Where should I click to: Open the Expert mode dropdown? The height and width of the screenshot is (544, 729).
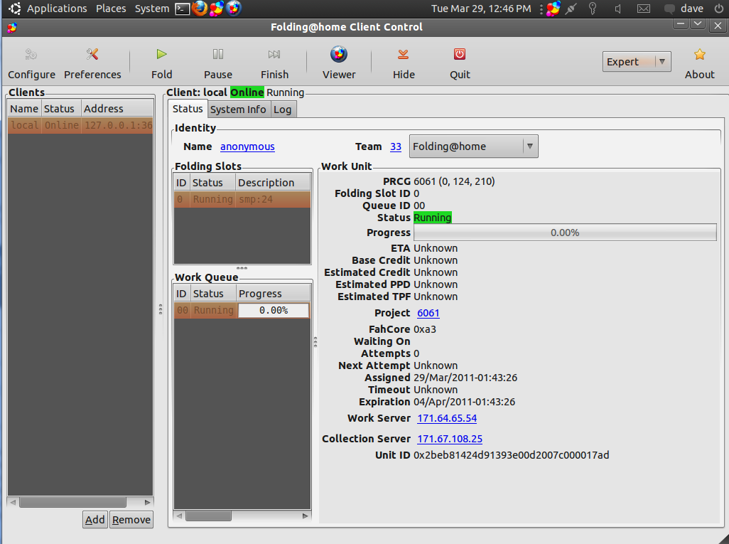click(637, 61)
